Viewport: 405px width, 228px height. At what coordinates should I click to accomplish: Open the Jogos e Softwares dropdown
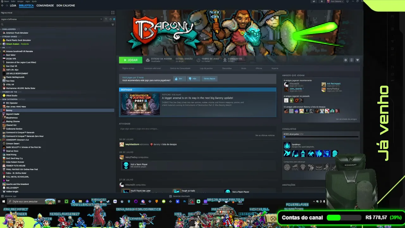(52, 19)
